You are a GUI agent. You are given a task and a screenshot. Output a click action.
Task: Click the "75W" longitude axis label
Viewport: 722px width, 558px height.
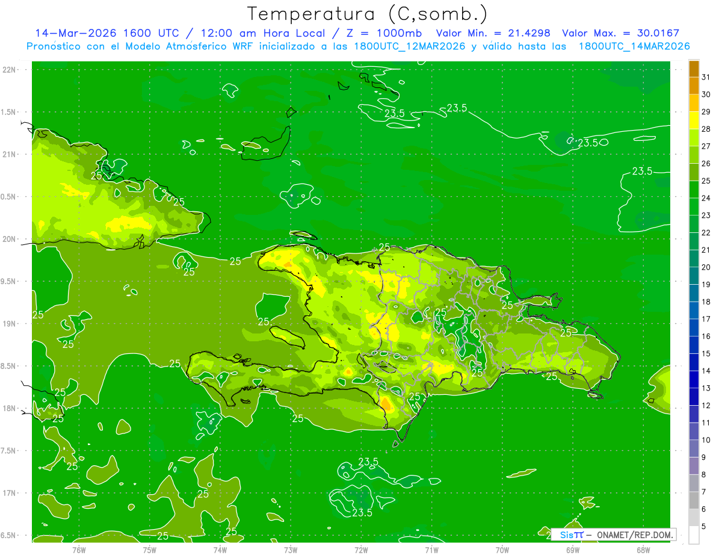click(x=150, y=550)
